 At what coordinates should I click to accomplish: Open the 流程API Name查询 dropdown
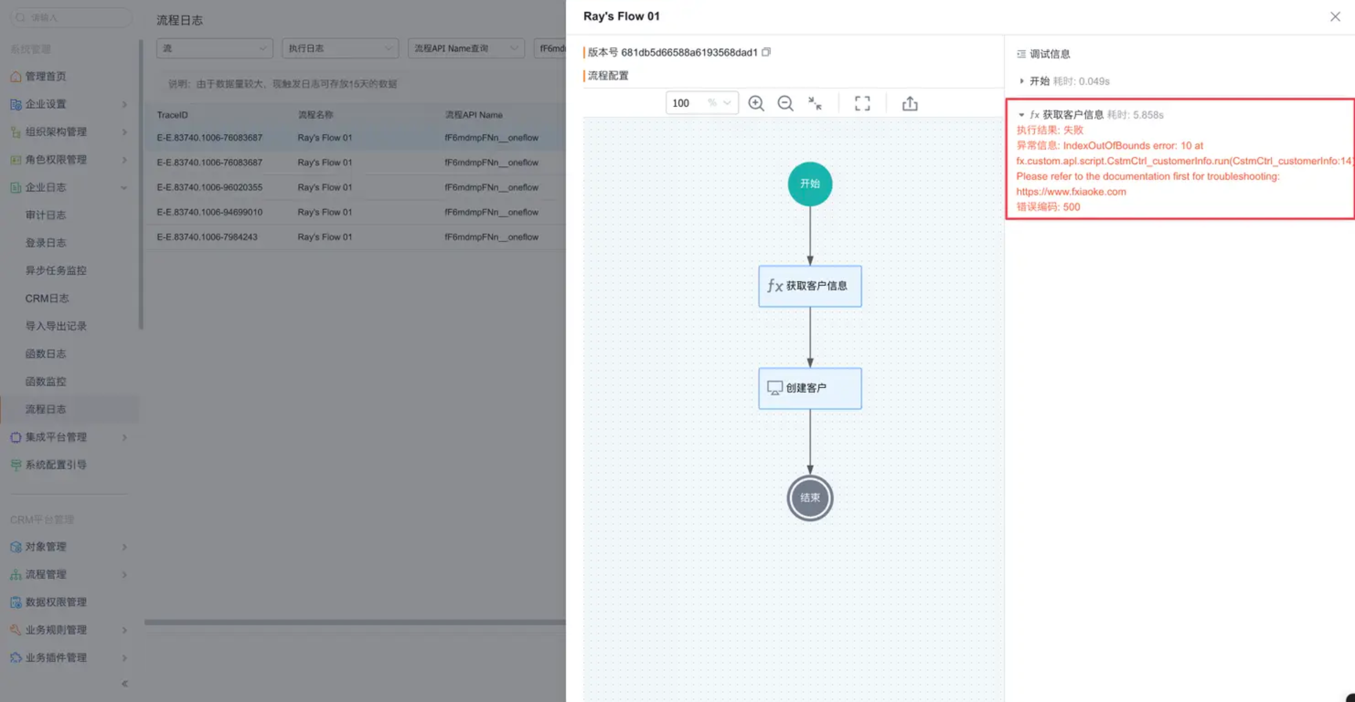[x=465, y=48]
